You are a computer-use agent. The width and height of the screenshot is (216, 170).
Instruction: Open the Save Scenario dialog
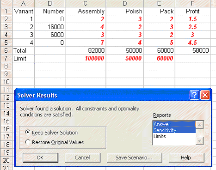click(135, 158)
